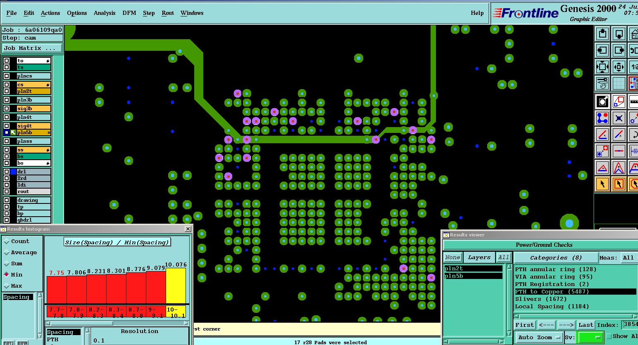Open the Edit menu
Image resolution: width=638 pixels, height=345 pixels.
pos(29,13)
